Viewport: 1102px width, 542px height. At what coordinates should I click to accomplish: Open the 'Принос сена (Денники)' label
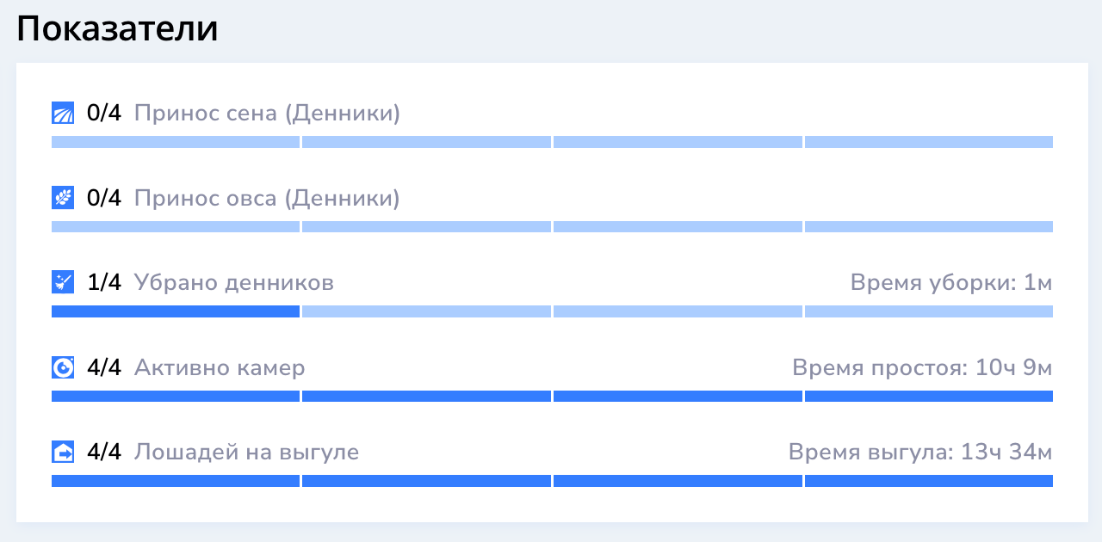(267, 114)
